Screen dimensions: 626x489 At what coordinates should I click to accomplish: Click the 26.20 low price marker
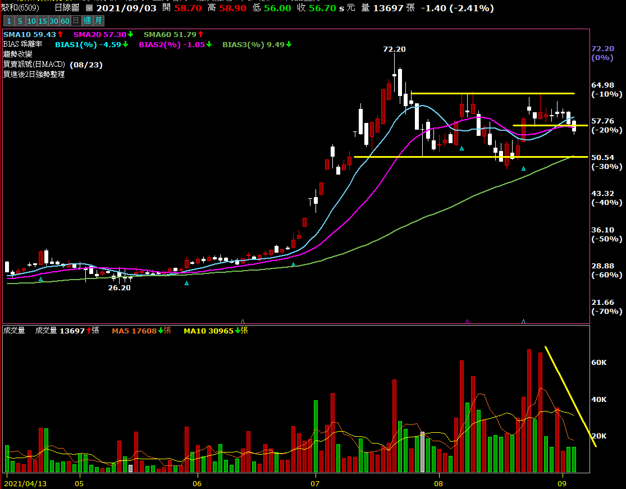(x=119, y=287)
